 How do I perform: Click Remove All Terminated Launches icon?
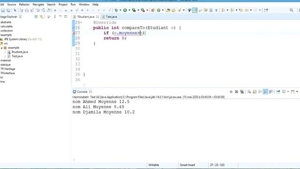242,92
